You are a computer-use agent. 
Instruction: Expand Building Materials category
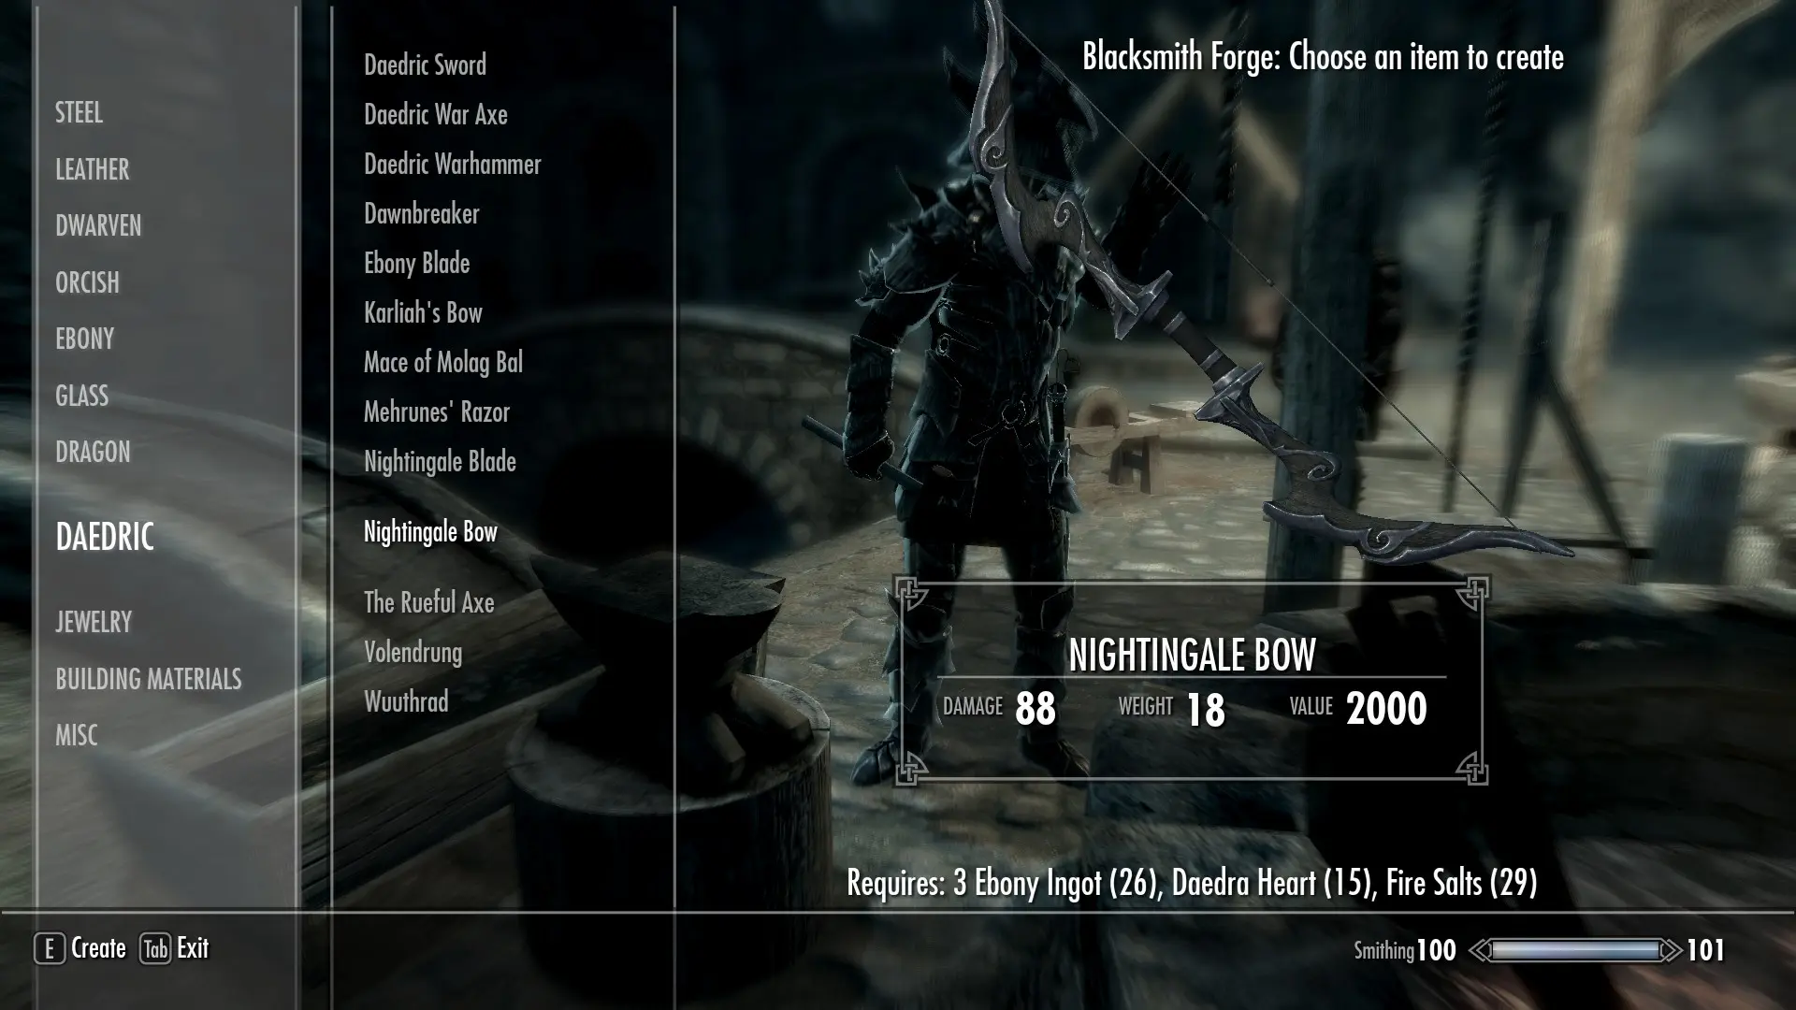(148, 678)
